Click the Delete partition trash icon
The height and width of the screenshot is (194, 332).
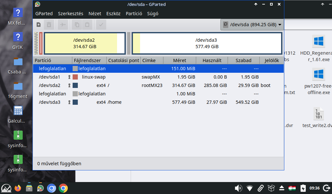point(49,25)
